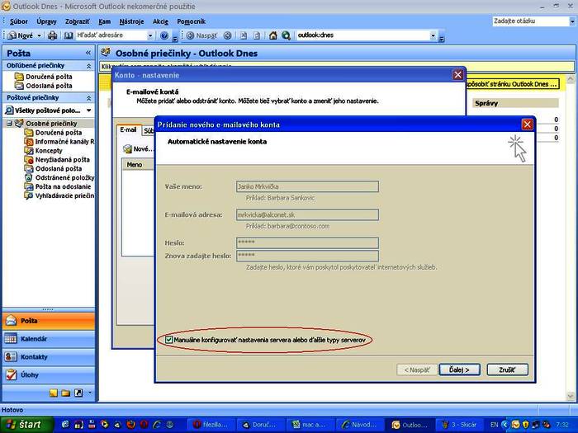578x433 pixels.
Task: Click the forward arrow navigation icon
Action: pyautogui.click(x=227, y=35)
